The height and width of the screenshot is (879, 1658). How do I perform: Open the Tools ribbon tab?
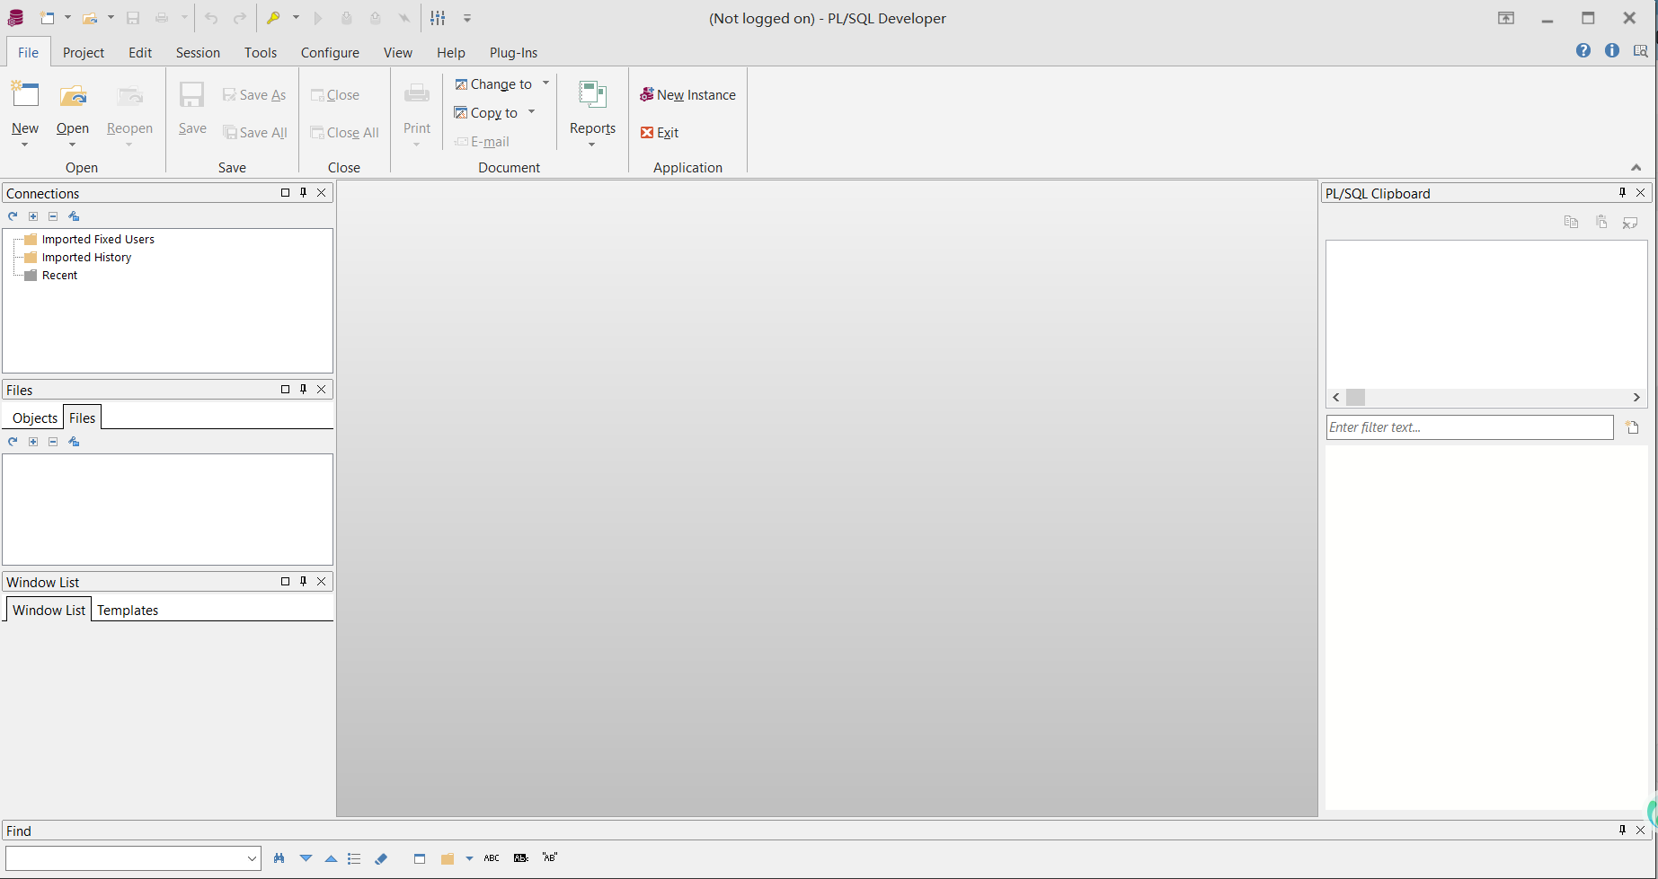point(261,52)
